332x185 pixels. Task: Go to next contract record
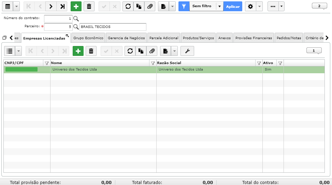(51, 6)
